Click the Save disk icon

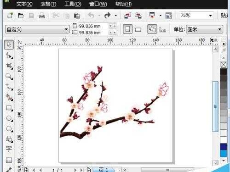pos(31,16)
